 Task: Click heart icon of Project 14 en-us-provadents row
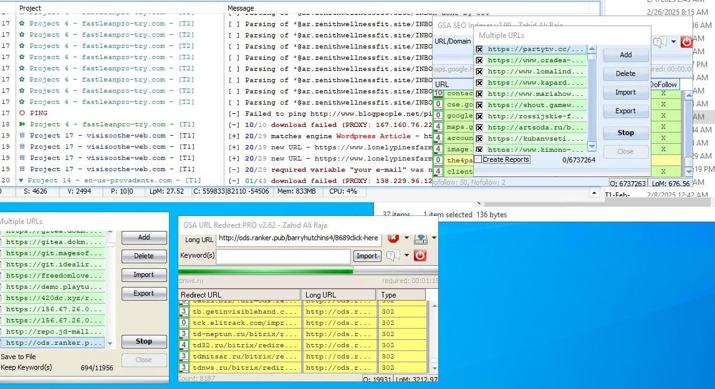pos(21,180)
